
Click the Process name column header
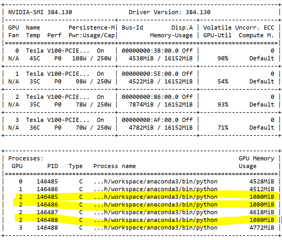pos(114,166)
